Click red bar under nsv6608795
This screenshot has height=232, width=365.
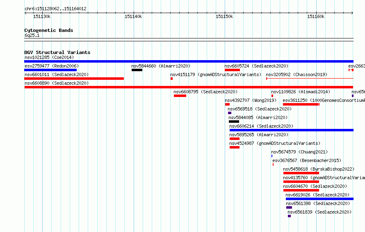[x=180, y=96]
